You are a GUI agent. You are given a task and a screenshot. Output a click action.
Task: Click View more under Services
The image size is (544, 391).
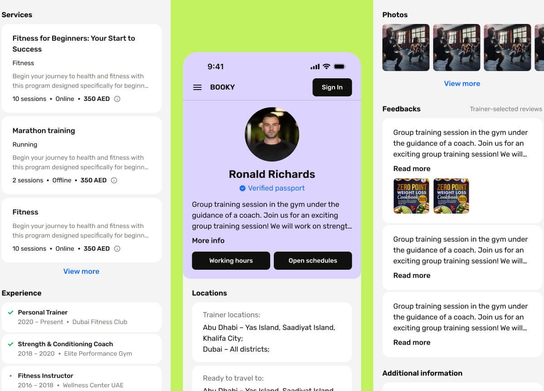click(x=81, y=272)
